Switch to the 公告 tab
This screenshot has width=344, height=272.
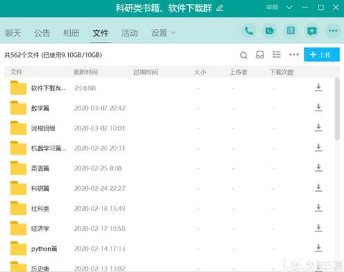(42, 33)
